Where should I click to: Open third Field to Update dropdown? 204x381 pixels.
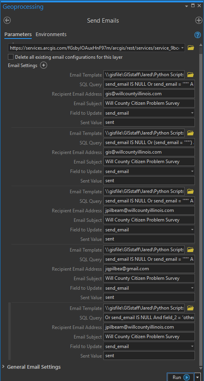click(x=193, y=230)
